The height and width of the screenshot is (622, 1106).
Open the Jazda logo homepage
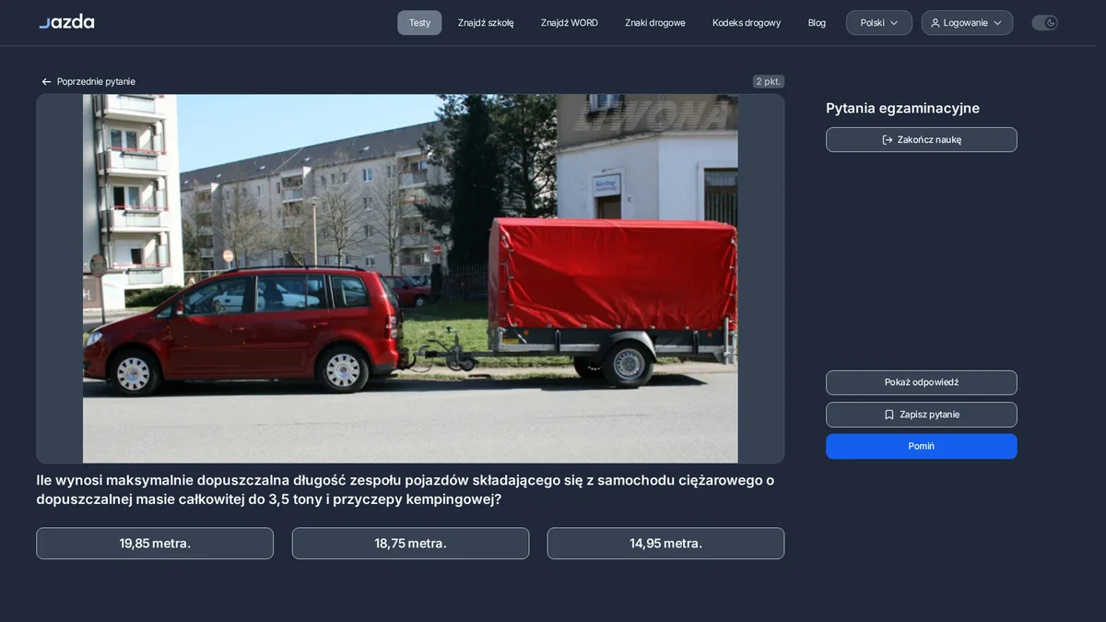[x=66, y=22]
